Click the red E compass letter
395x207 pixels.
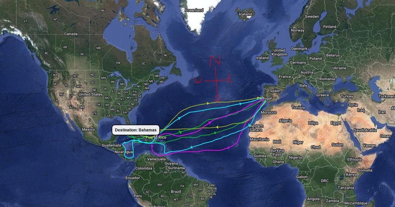(230, 79)
